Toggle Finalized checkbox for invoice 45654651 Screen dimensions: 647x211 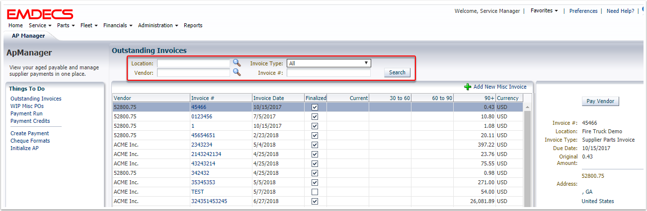pyautogui.click(x=315, y=136)
